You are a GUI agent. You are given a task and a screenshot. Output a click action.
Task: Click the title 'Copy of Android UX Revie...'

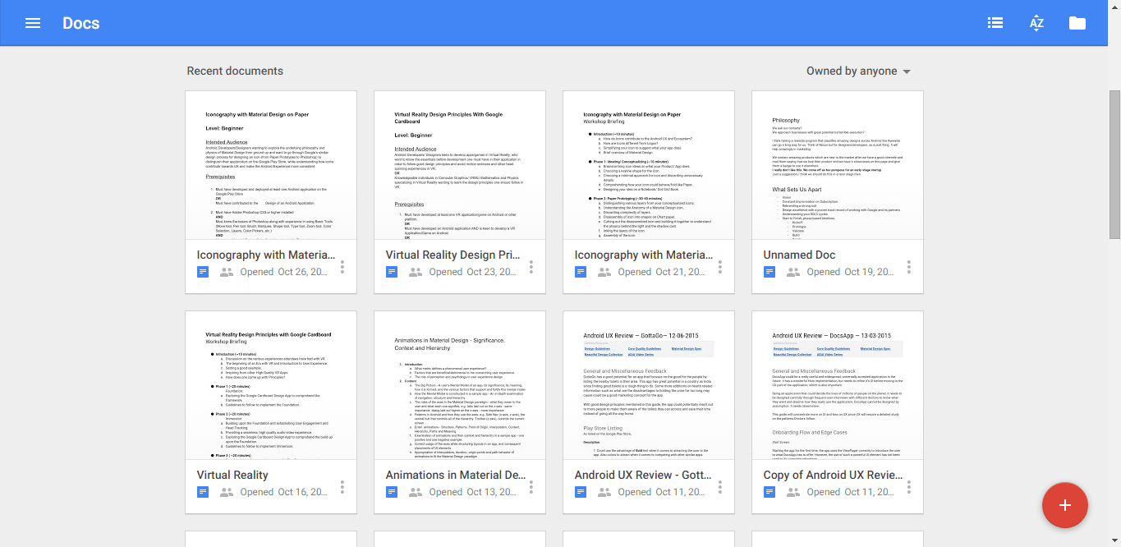834,475
